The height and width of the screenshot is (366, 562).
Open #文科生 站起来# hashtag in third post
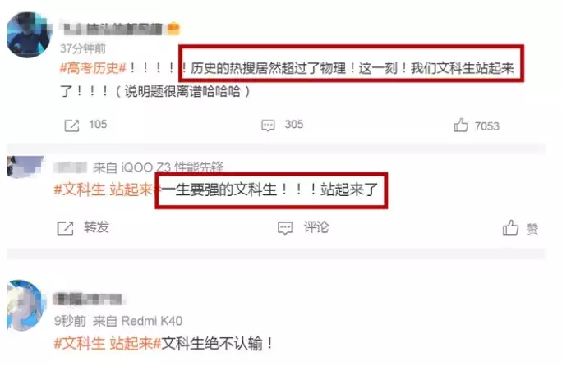(x=107, y=344)
